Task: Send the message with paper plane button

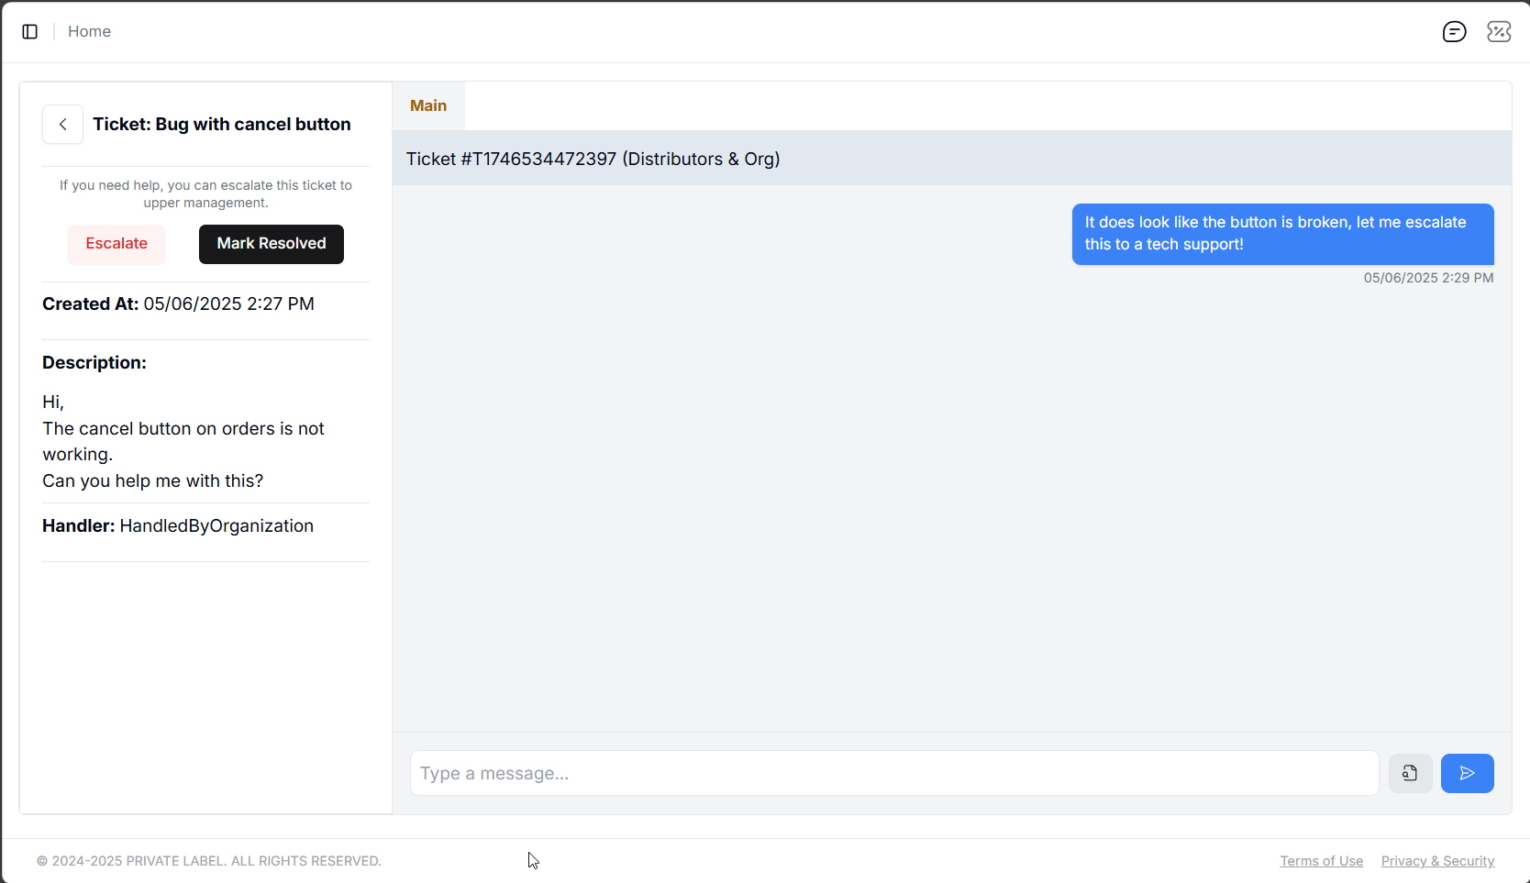Action: 1467,774
